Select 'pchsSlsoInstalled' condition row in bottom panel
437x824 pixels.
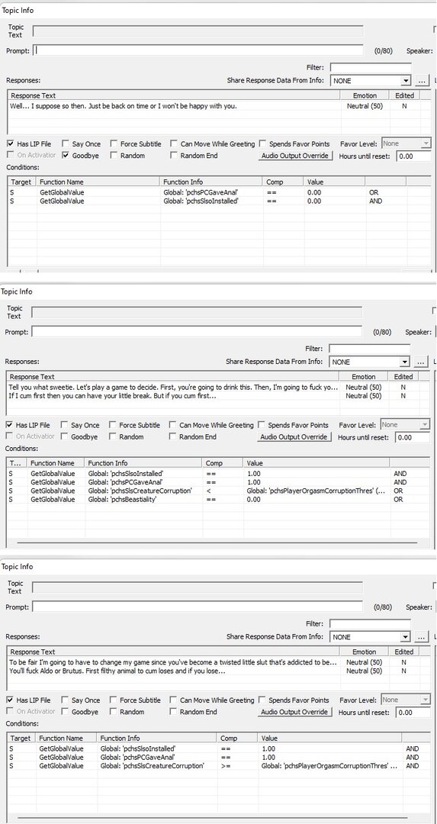coord(218,748)
